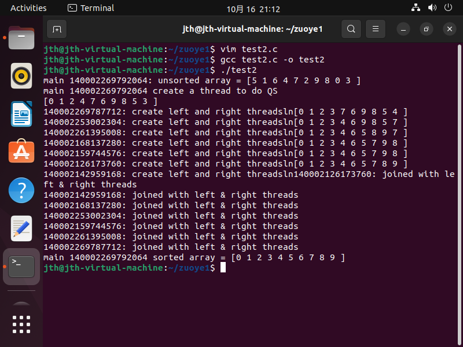The width and height of the screenshot is (463, 347).
Task: Show all applications grid
Action: pyautogui.click(x=21, y=324)
